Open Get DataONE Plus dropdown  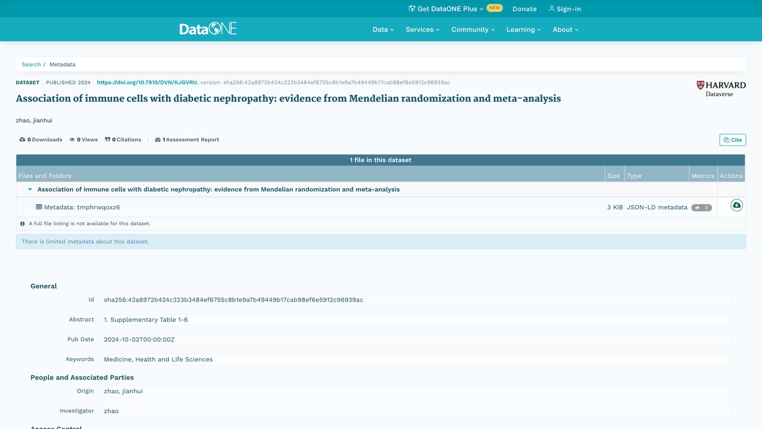pos(446,9)
